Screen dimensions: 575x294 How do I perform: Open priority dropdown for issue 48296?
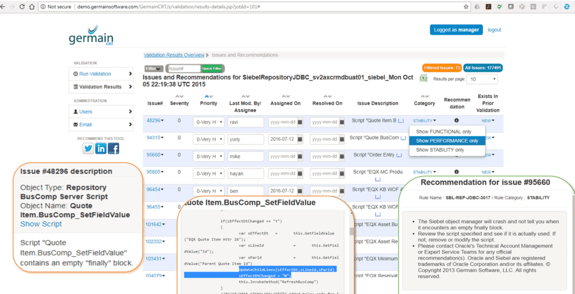[208, 122]
